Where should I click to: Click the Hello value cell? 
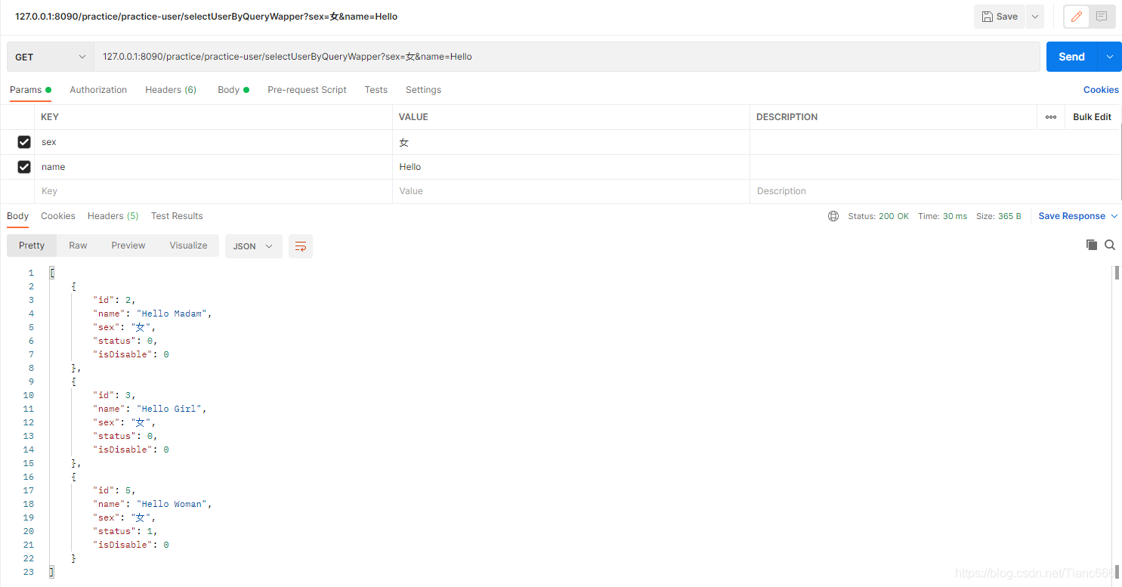coord(571,167)
